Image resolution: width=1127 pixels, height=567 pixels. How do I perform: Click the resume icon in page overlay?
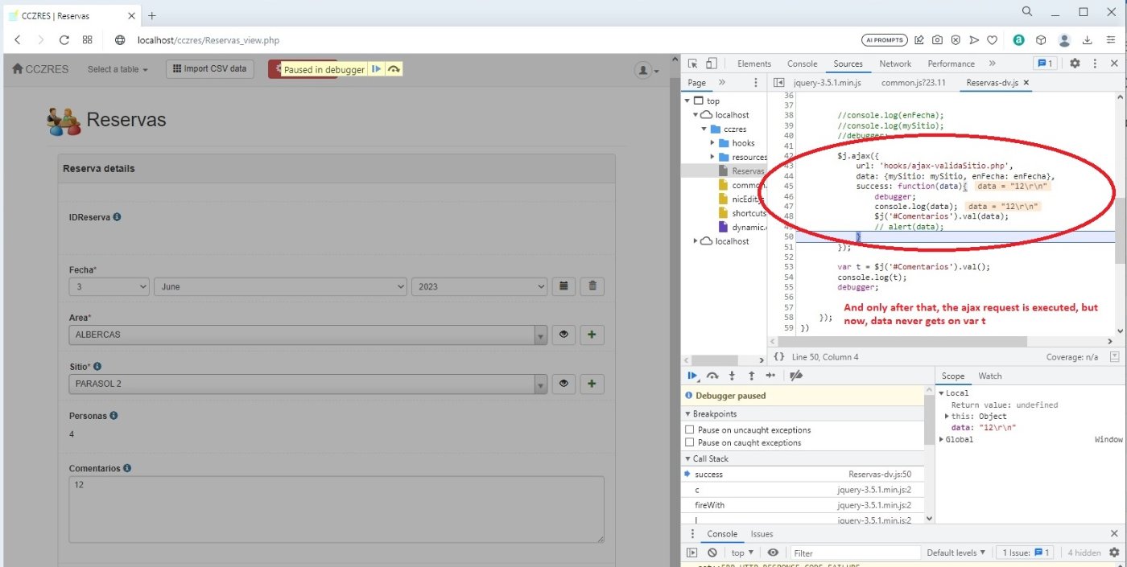(376, 69)
